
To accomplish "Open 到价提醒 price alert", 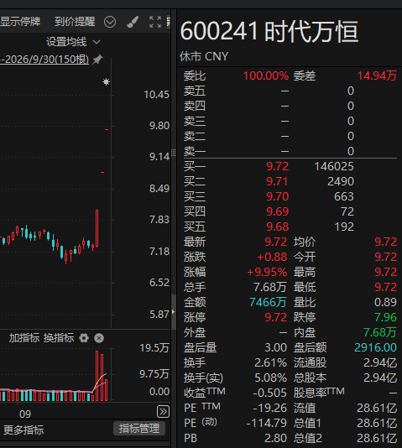I will click(75, 22).
